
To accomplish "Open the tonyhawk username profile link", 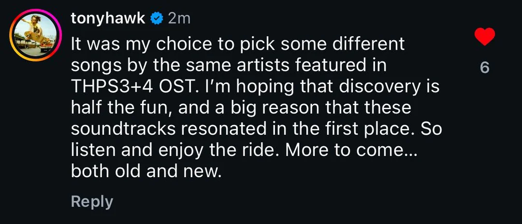I will pos(107,19).
